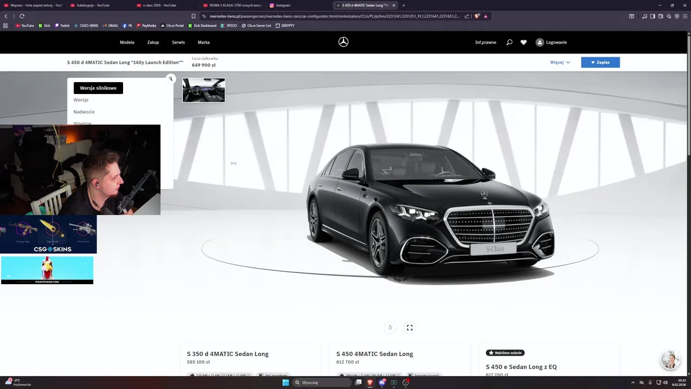Open a new browser tab with plus button

coord(404,5)
